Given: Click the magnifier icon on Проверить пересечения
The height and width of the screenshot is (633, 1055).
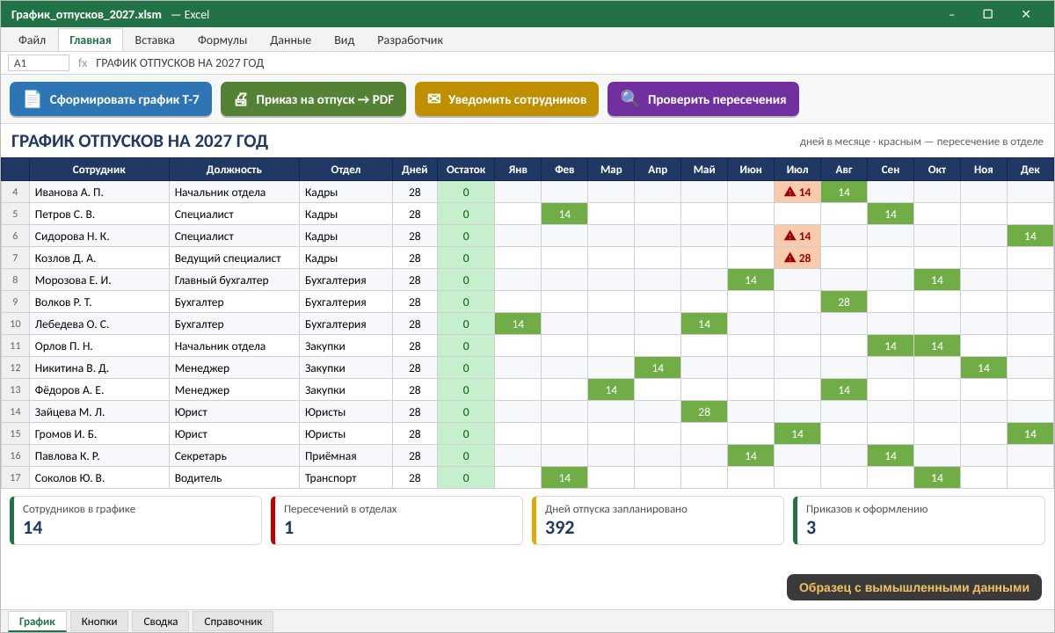Looking at the screenshot, I should click(629, 99).
